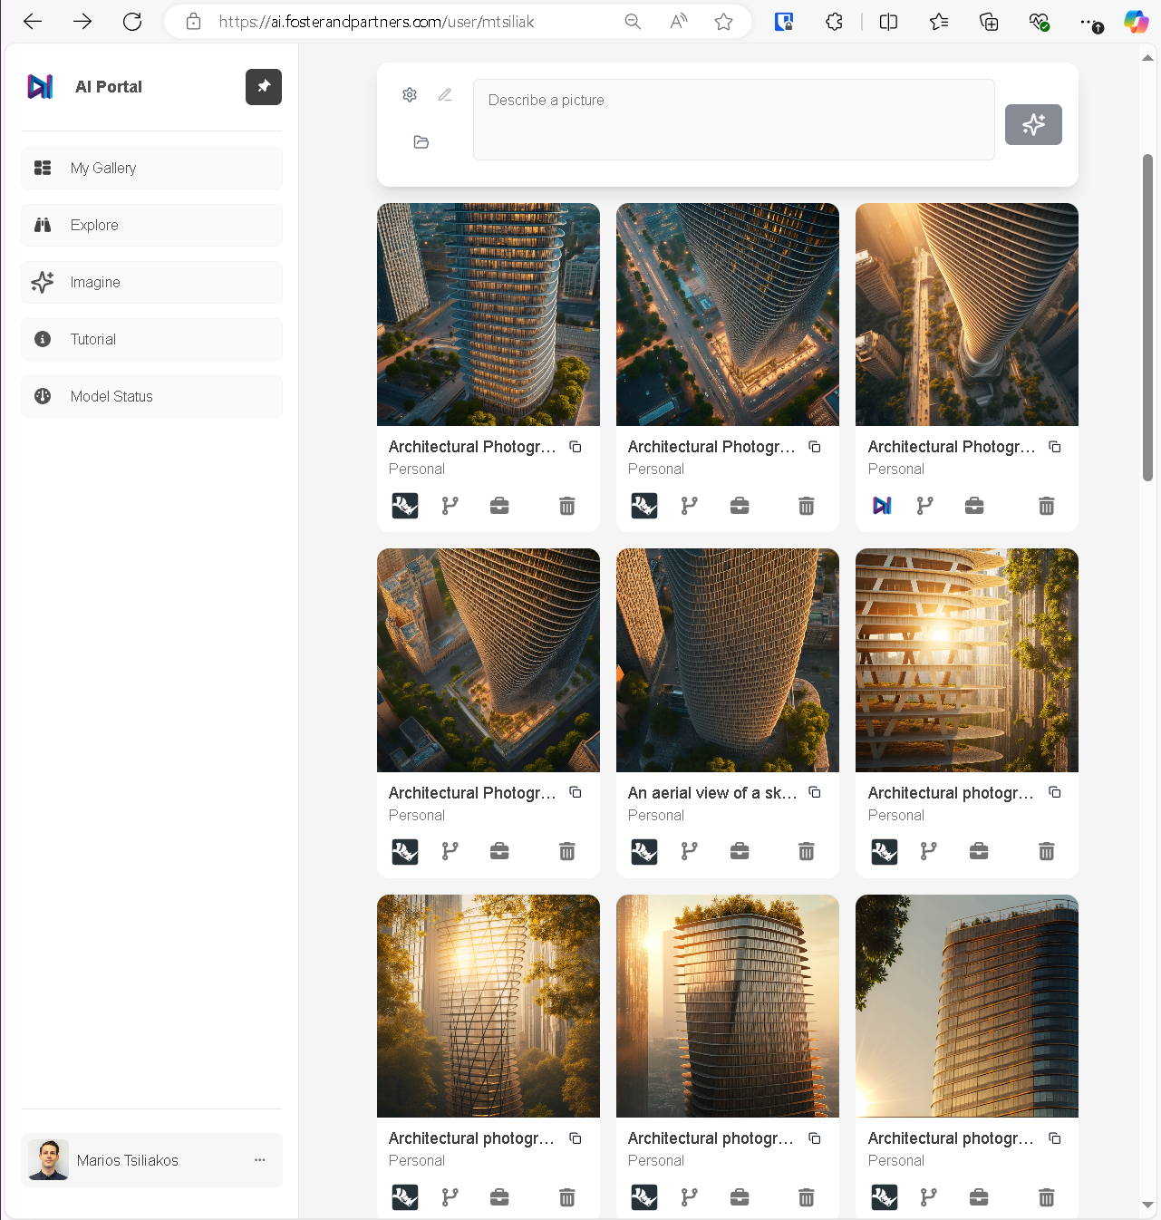Click Rhino icon under aerial view image
Screen dimensions: 1161x1220
pos(644,852)
